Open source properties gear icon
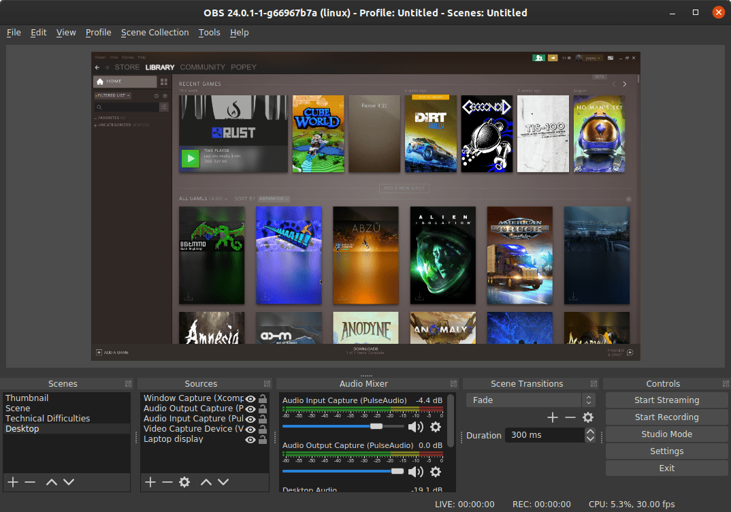The image size is (731, 512). click(x=184, y=481)
